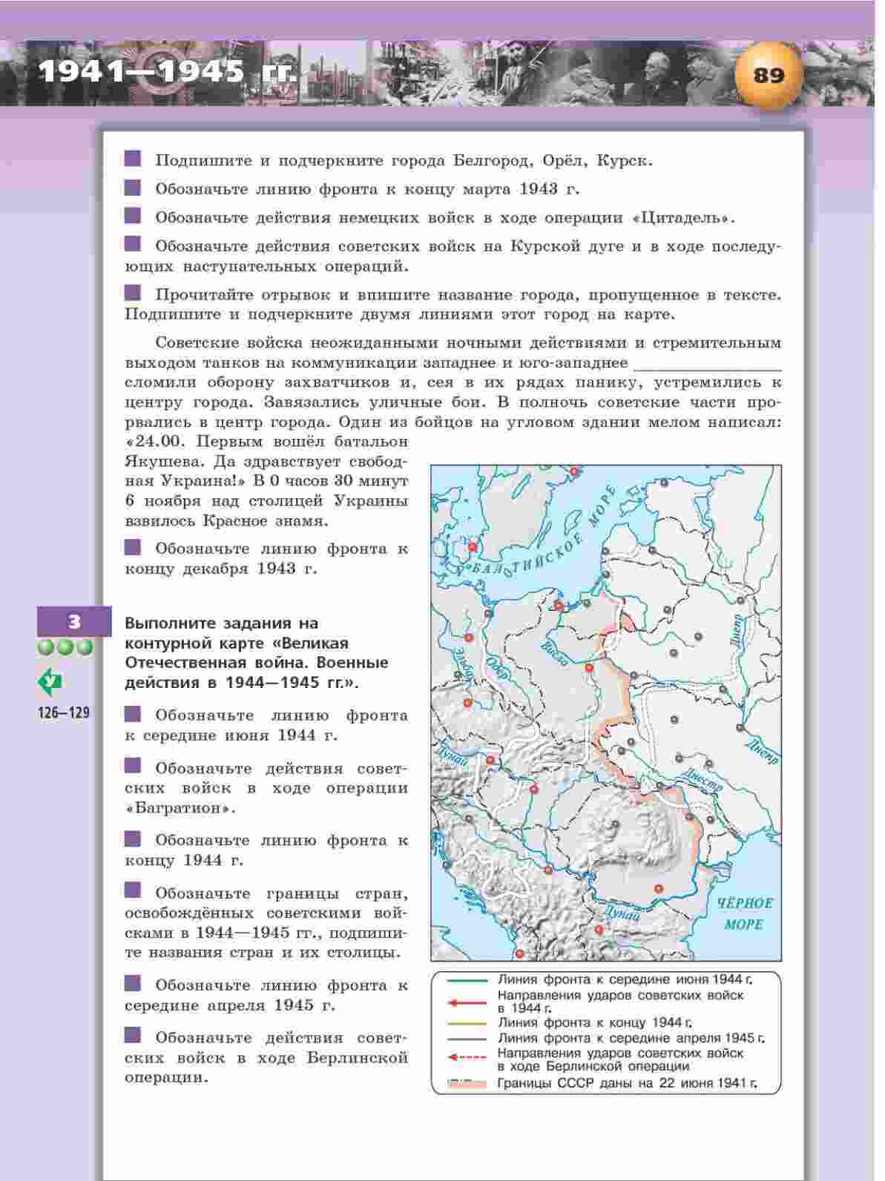Select the solid red arrow sample in the legend
Viewport: 885px width, 1181px height.
click(x=468, y=1002)
